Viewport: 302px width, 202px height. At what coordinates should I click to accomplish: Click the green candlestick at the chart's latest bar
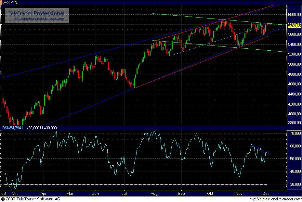pos(266,29)
